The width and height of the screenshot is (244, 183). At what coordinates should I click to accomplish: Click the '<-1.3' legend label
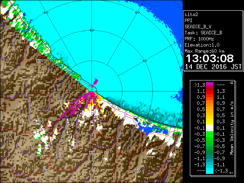coord(221,171)
